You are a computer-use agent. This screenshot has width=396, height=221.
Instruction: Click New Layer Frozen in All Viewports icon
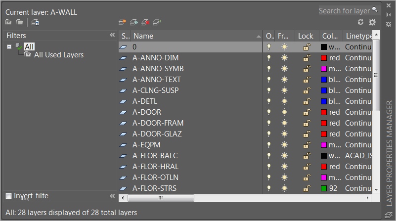[134, 22]
